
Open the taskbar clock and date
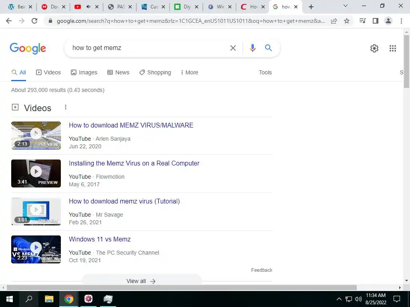point(376,299)
